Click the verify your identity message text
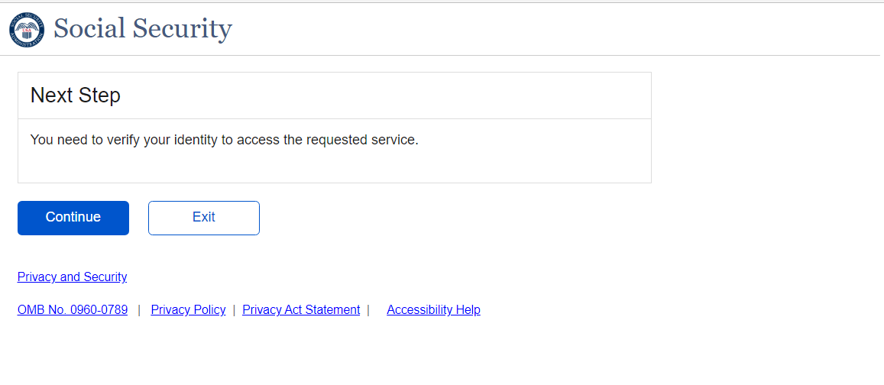 pyautogui.click(x=224, y=140)
